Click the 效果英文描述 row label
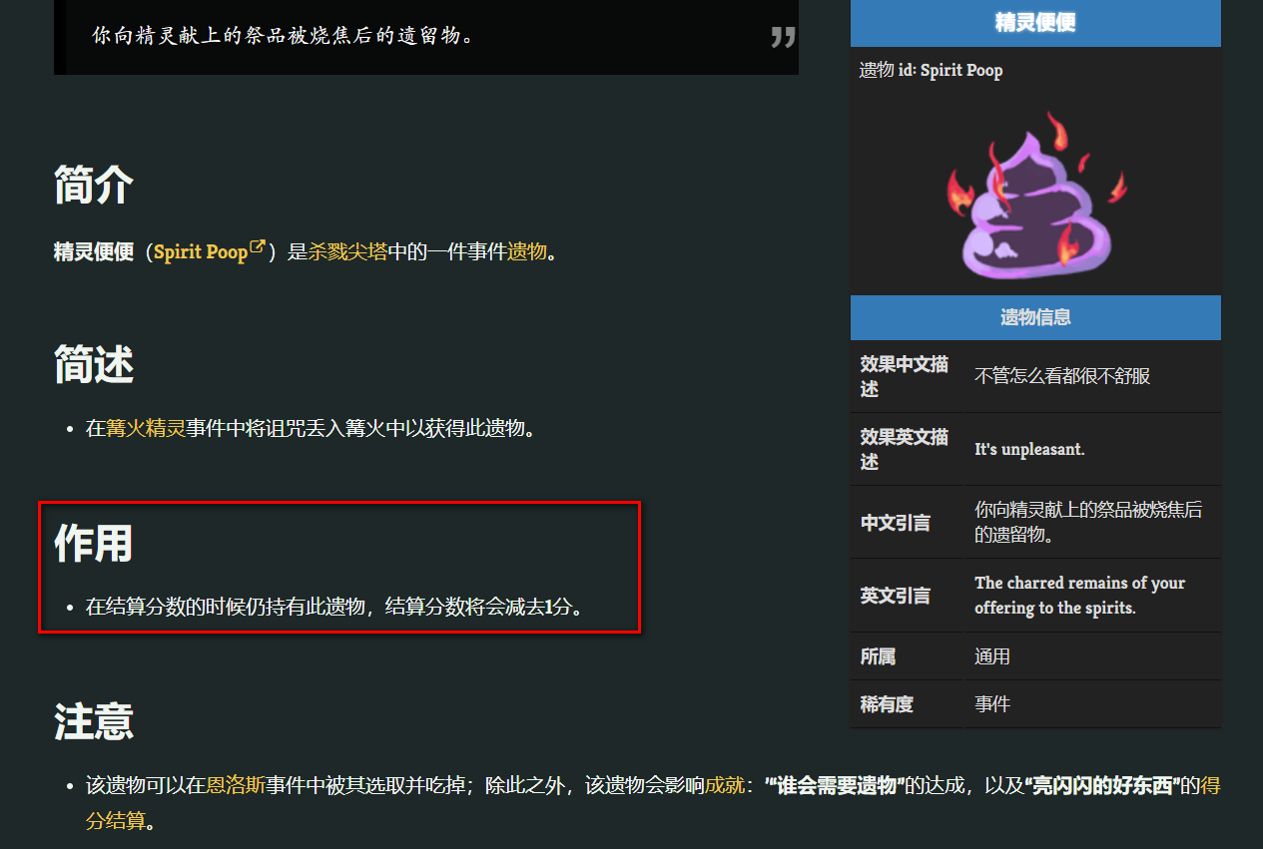Screen dimensions: 1263x849 coord(905,449)
